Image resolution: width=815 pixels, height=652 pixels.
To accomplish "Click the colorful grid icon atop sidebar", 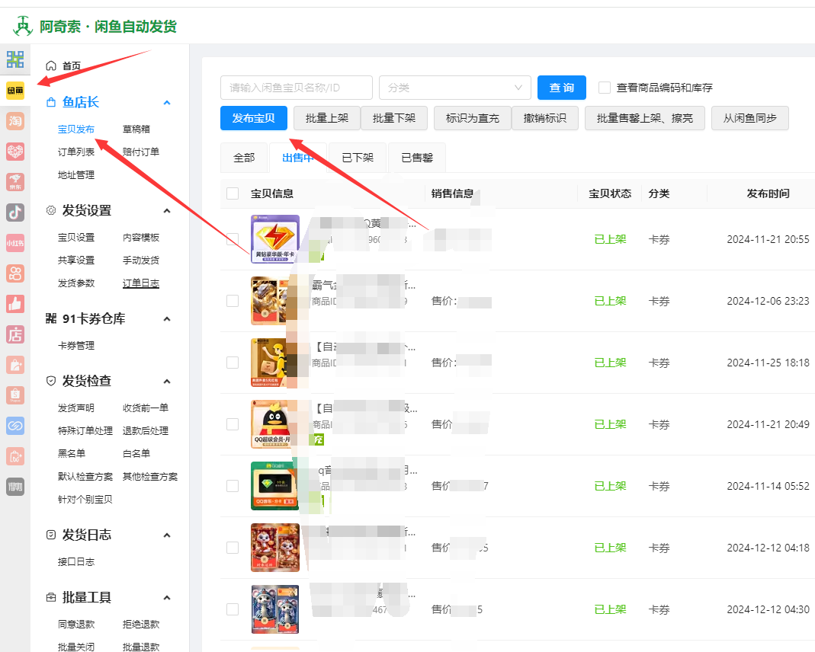I will [x=15, y=59].
